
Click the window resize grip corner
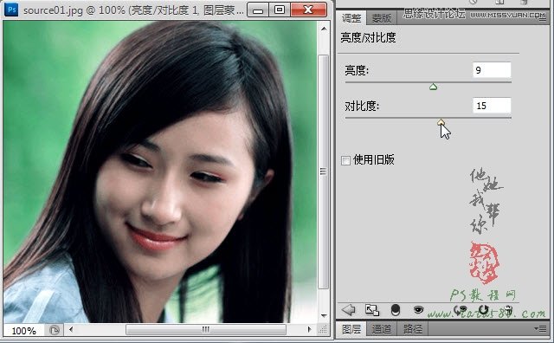(x=323, y=329)
